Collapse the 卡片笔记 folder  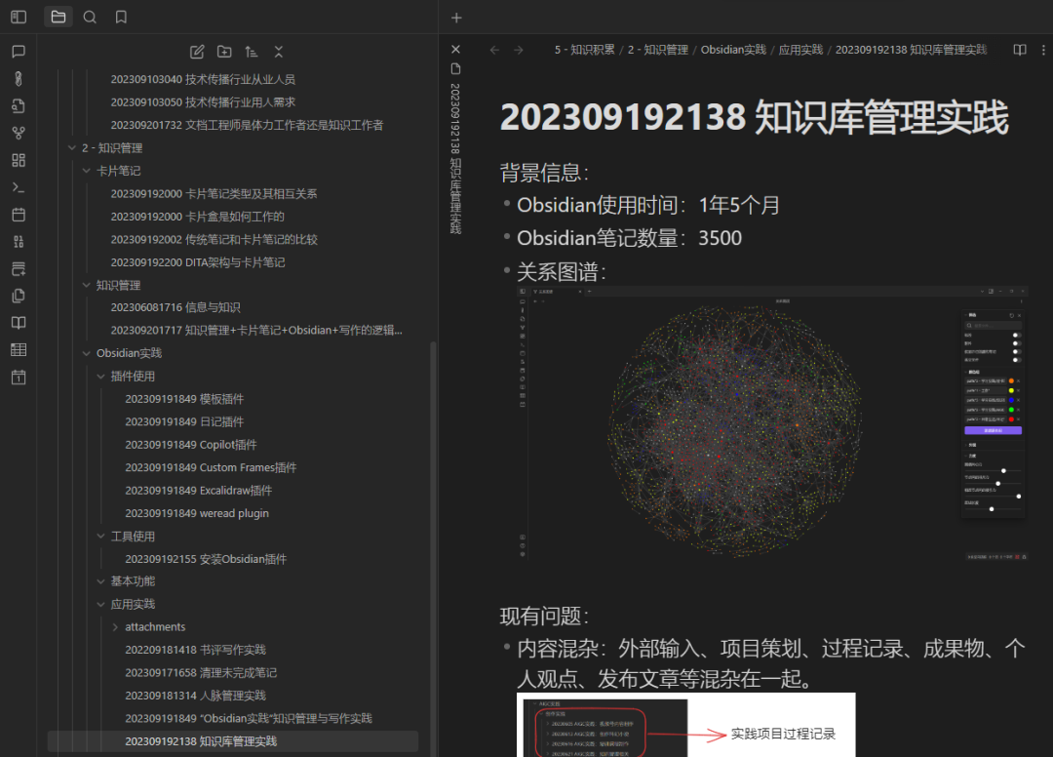coord(86,171)
